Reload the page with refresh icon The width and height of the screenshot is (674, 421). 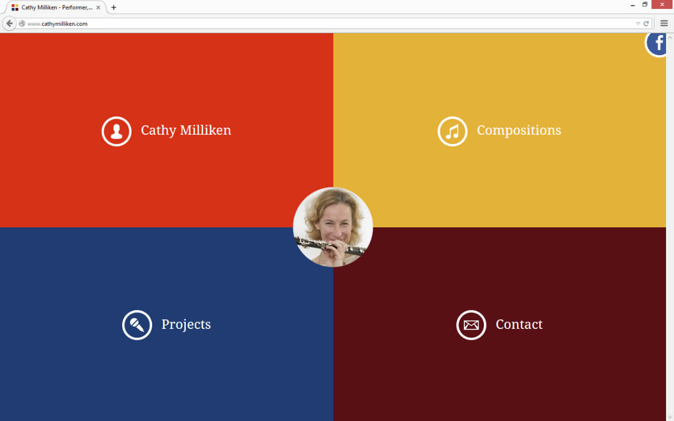coord(646,24)
